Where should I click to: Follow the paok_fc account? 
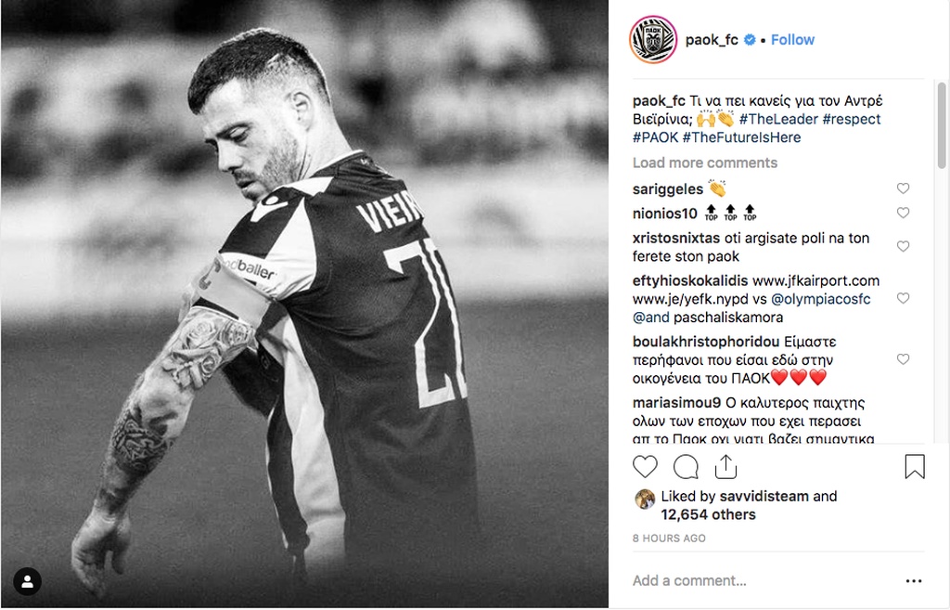792,39
